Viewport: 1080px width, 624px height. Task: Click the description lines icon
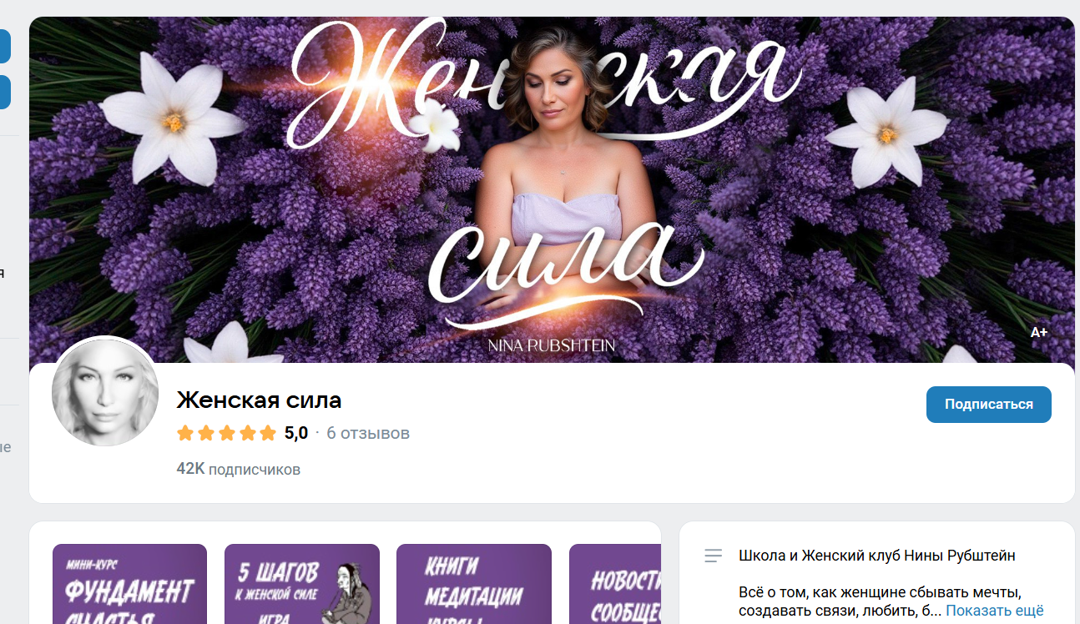pos(713,556)
